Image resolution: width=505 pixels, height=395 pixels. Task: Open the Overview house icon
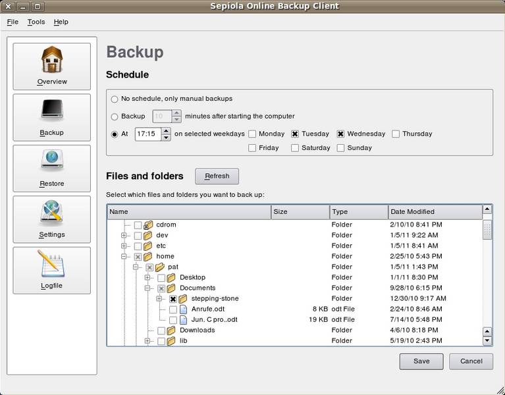[x=52, y=59]
